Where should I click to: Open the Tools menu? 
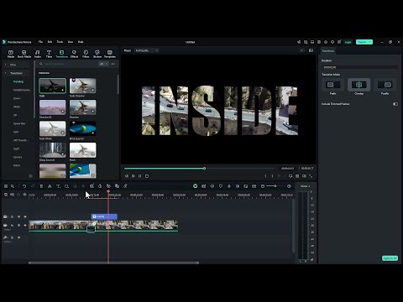[60, 42]
